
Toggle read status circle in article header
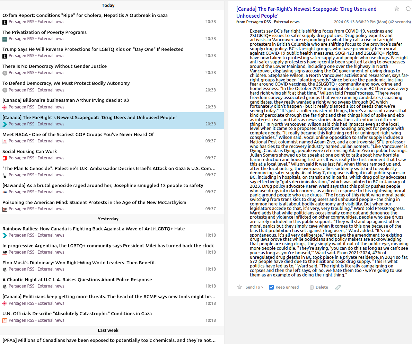[x=408, y=9]
